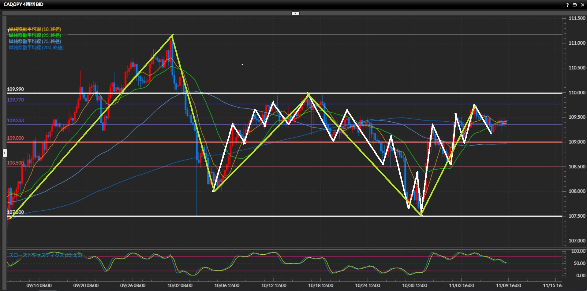
Task: Click the 111.000 price axis label
Action: [577, 43]
